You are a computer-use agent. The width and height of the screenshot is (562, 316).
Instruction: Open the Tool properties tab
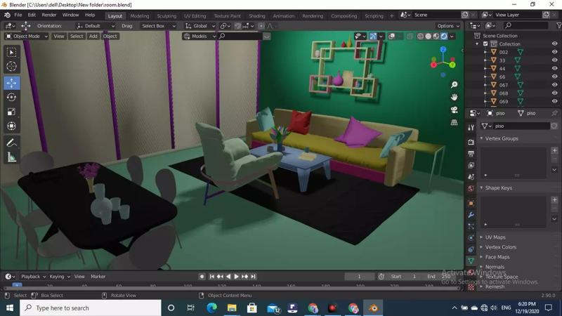click(471, 128)
